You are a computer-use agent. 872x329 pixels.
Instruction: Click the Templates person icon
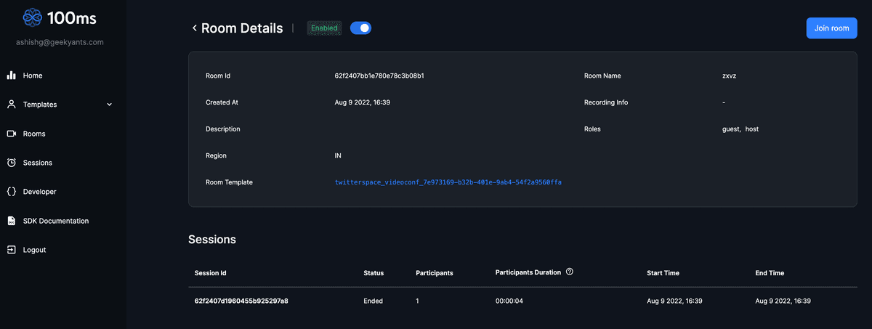12,105
